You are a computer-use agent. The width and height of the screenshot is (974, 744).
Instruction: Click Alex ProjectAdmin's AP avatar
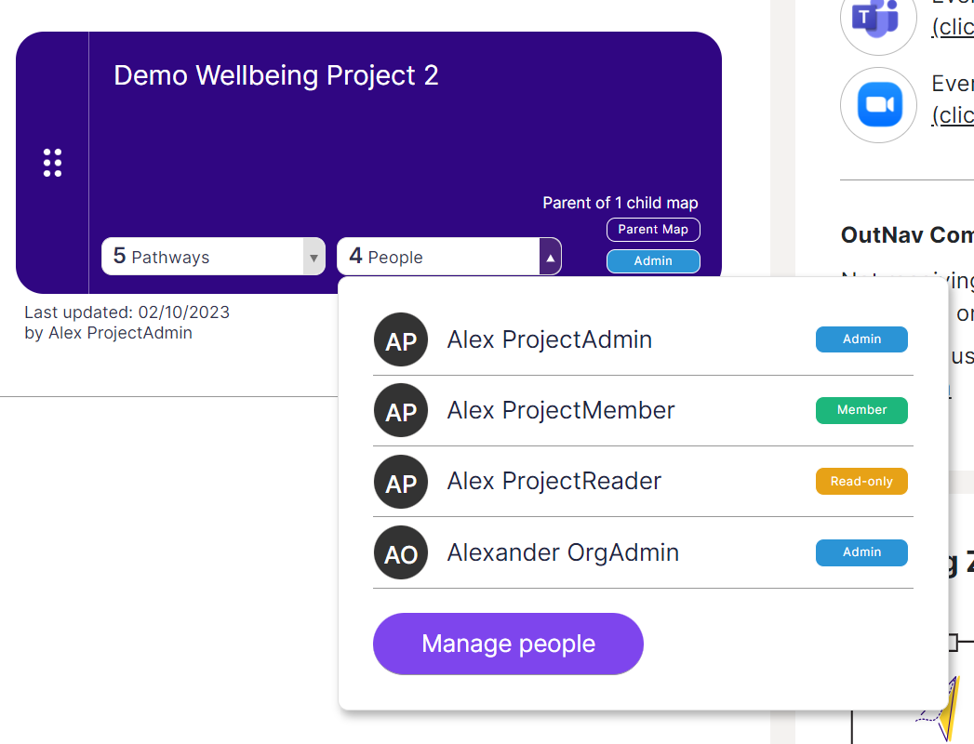(401, 340)
